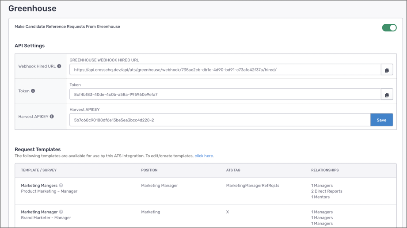
Task: Select the ATS TAG column header
Action: pos(233,170)
